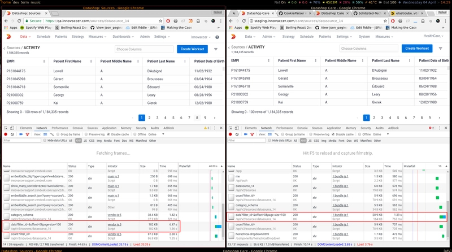This screenshot has height=252, width=452.
Task: Reload the page in the right Datashop Care window
Action: coord(244,21)
